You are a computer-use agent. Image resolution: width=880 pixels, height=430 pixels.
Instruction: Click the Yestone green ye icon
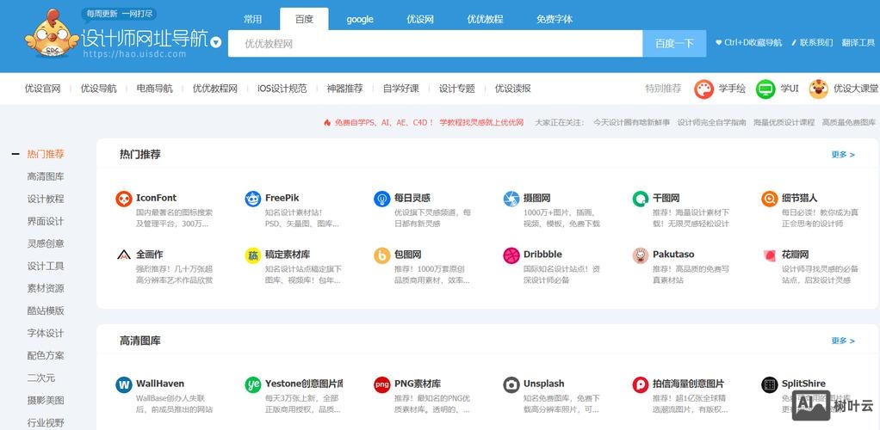coord(253,384)
